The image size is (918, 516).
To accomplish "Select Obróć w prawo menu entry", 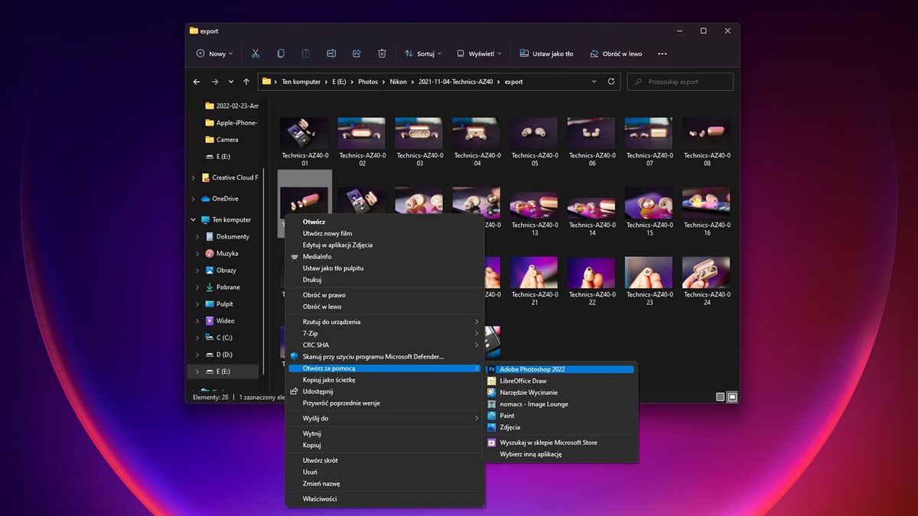I will (385, 295).
